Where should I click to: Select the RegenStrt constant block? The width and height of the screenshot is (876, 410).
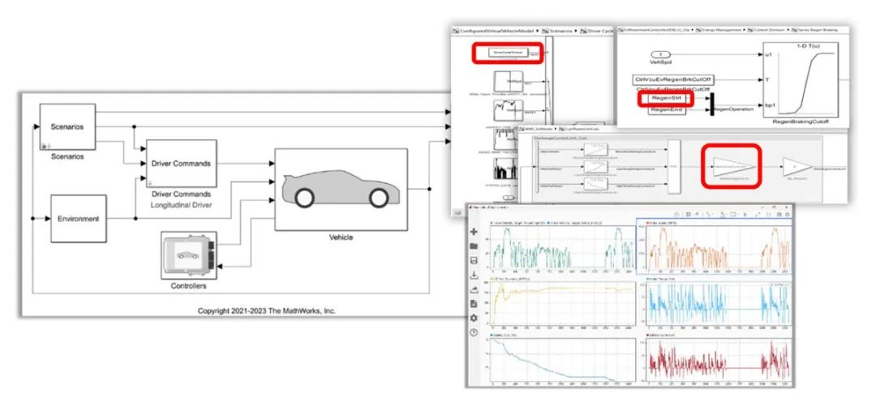[665, 100]
